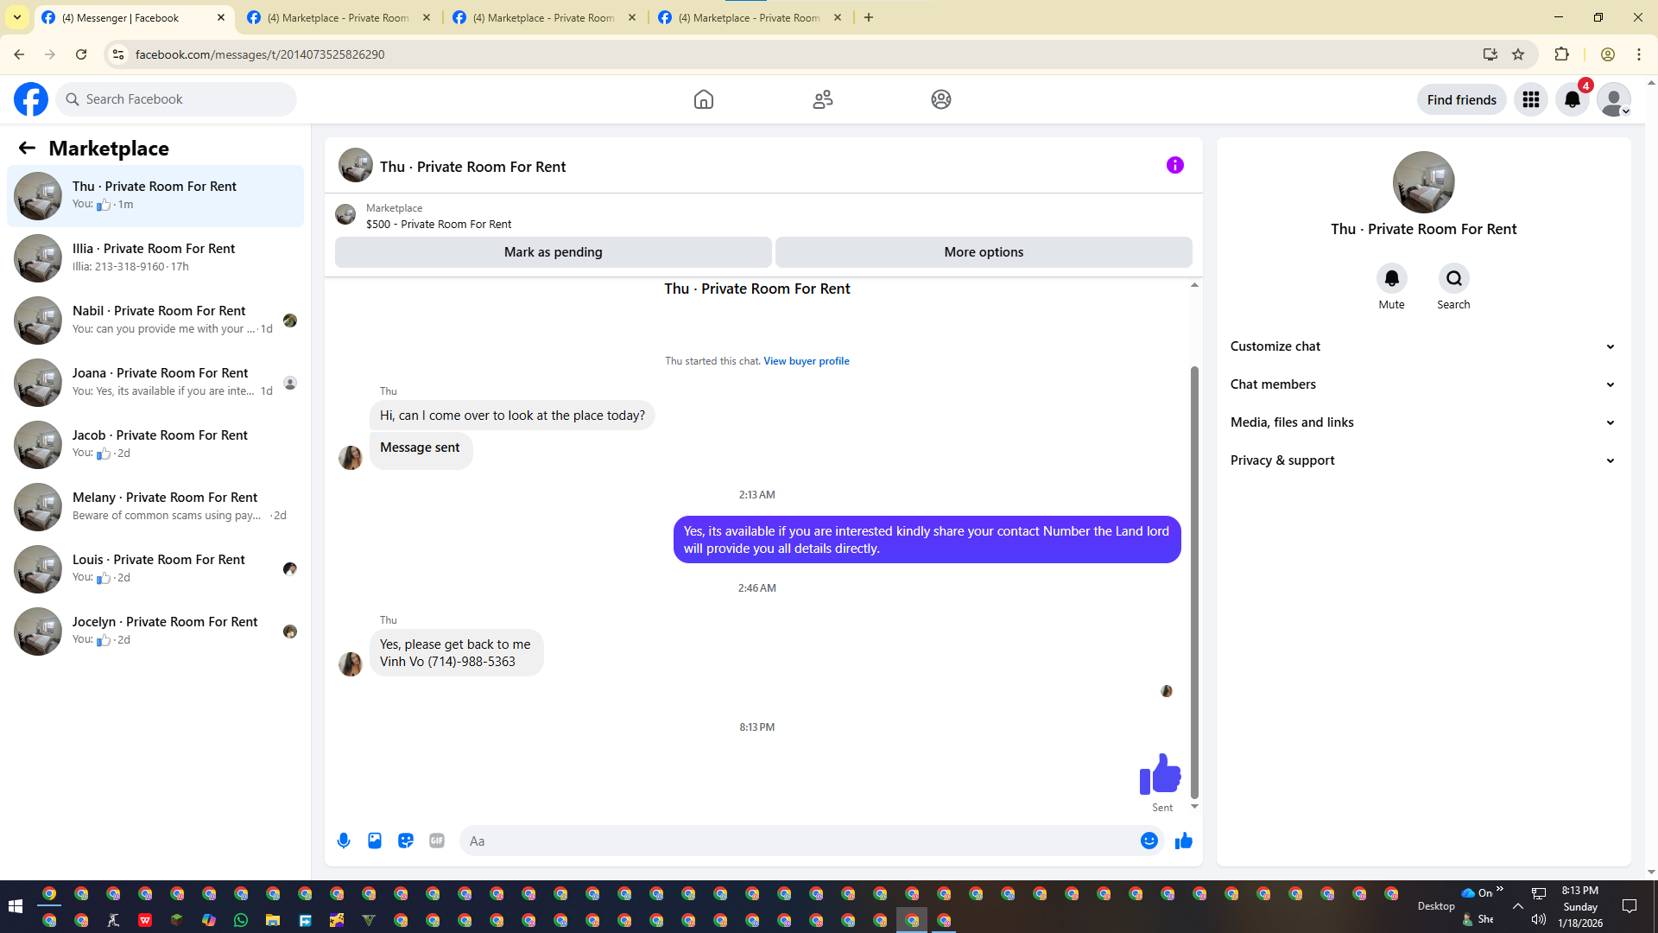
Task: Open the sticker picker icon
Action: click(x=406, y=841)
